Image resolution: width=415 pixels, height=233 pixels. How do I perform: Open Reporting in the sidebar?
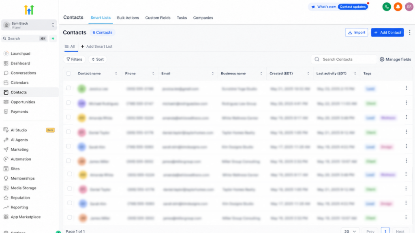pos(19,208)
